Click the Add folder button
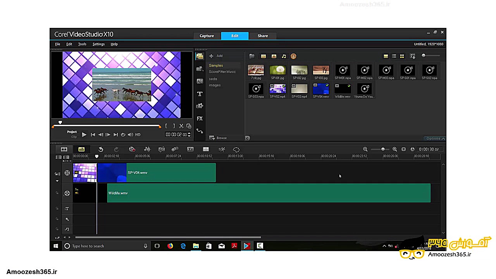Viewport: 496px width, 279px height. click(x=216, y=56)
